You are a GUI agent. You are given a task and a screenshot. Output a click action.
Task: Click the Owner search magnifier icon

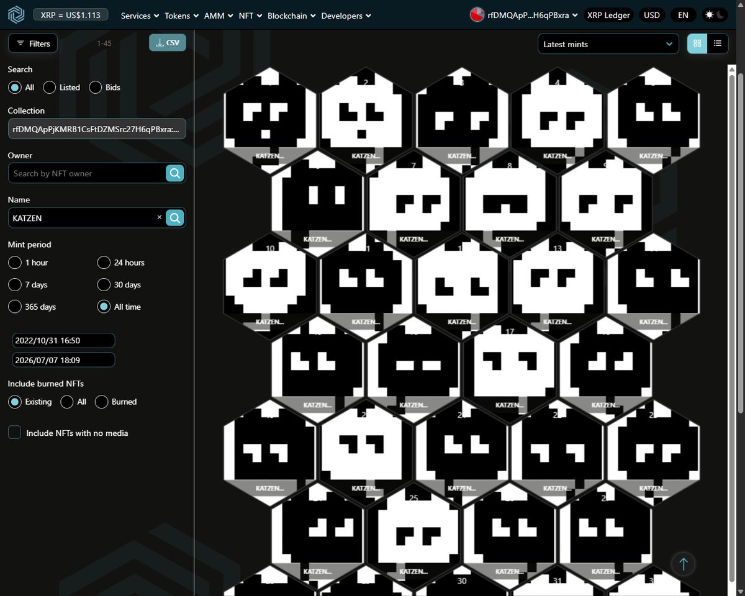176,173
